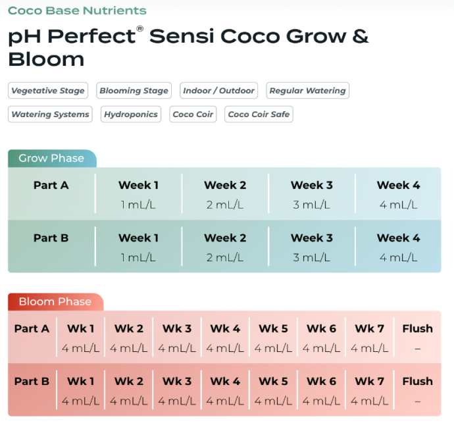The image size is (454, 427).
Task: Click Bloom Phase Part B Flush cell
Action: pos(417,390)
